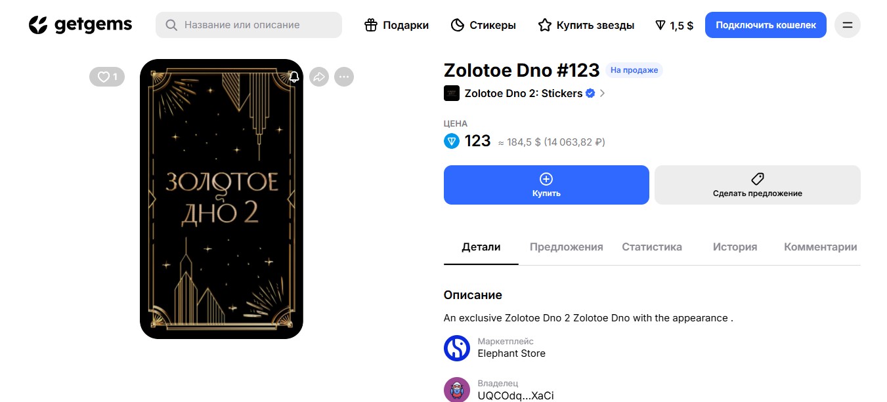Open Купить звезды stars purchase
Screen dimensions: 887x402
[586, 25]
